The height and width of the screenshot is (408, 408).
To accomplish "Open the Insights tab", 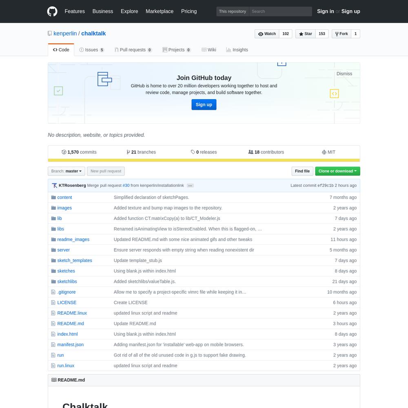I will 237,50.
